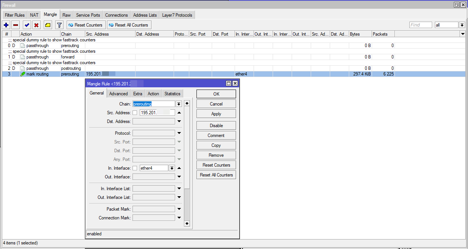Open the Service Ports tab
This screenshot has height=249, width=468.
click(x=88, y=15)
